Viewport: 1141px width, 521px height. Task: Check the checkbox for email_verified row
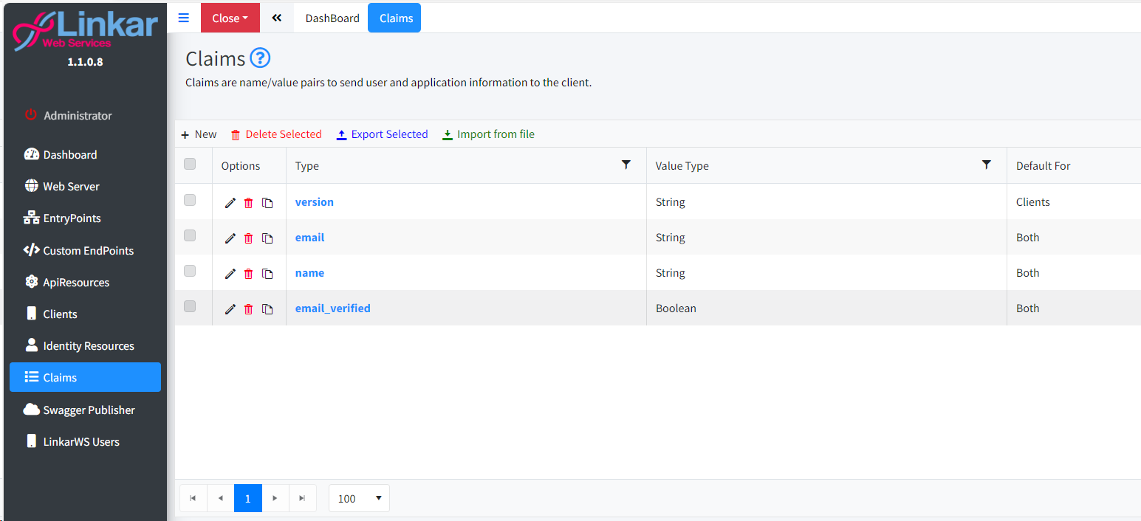pos(190,307)
